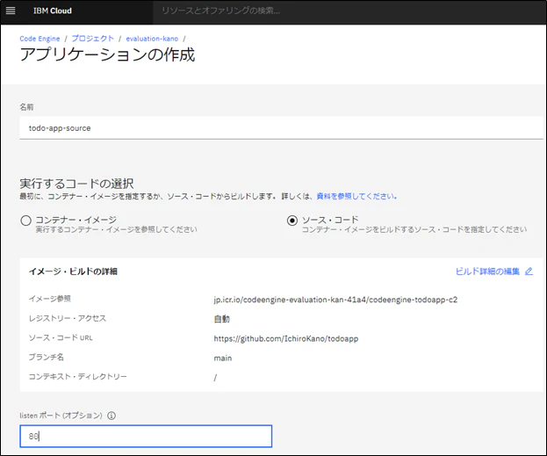The image size is (547, 456).
Task: Select the https://github.com/IchiroKano/todoapp URL text
Action: pos(286,338)
